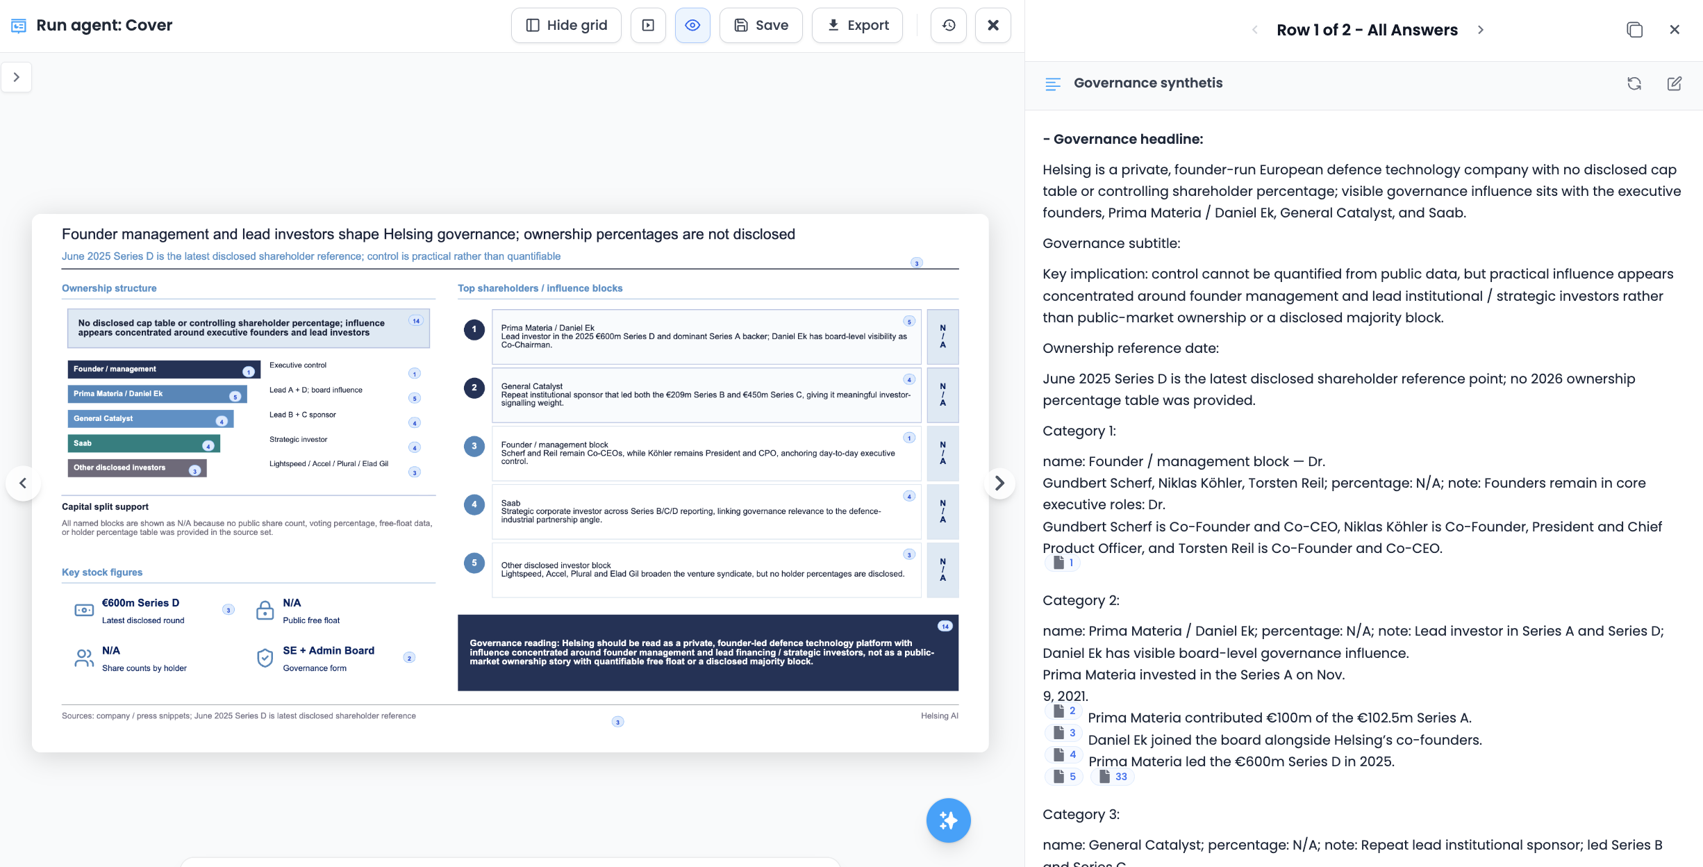Expand the left sidebar chevron
The height and width of the screenshot is (867, 1703).
(x=17, y=77)
